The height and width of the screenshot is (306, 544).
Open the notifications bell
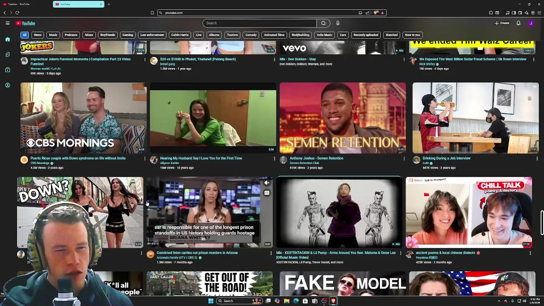518,23
